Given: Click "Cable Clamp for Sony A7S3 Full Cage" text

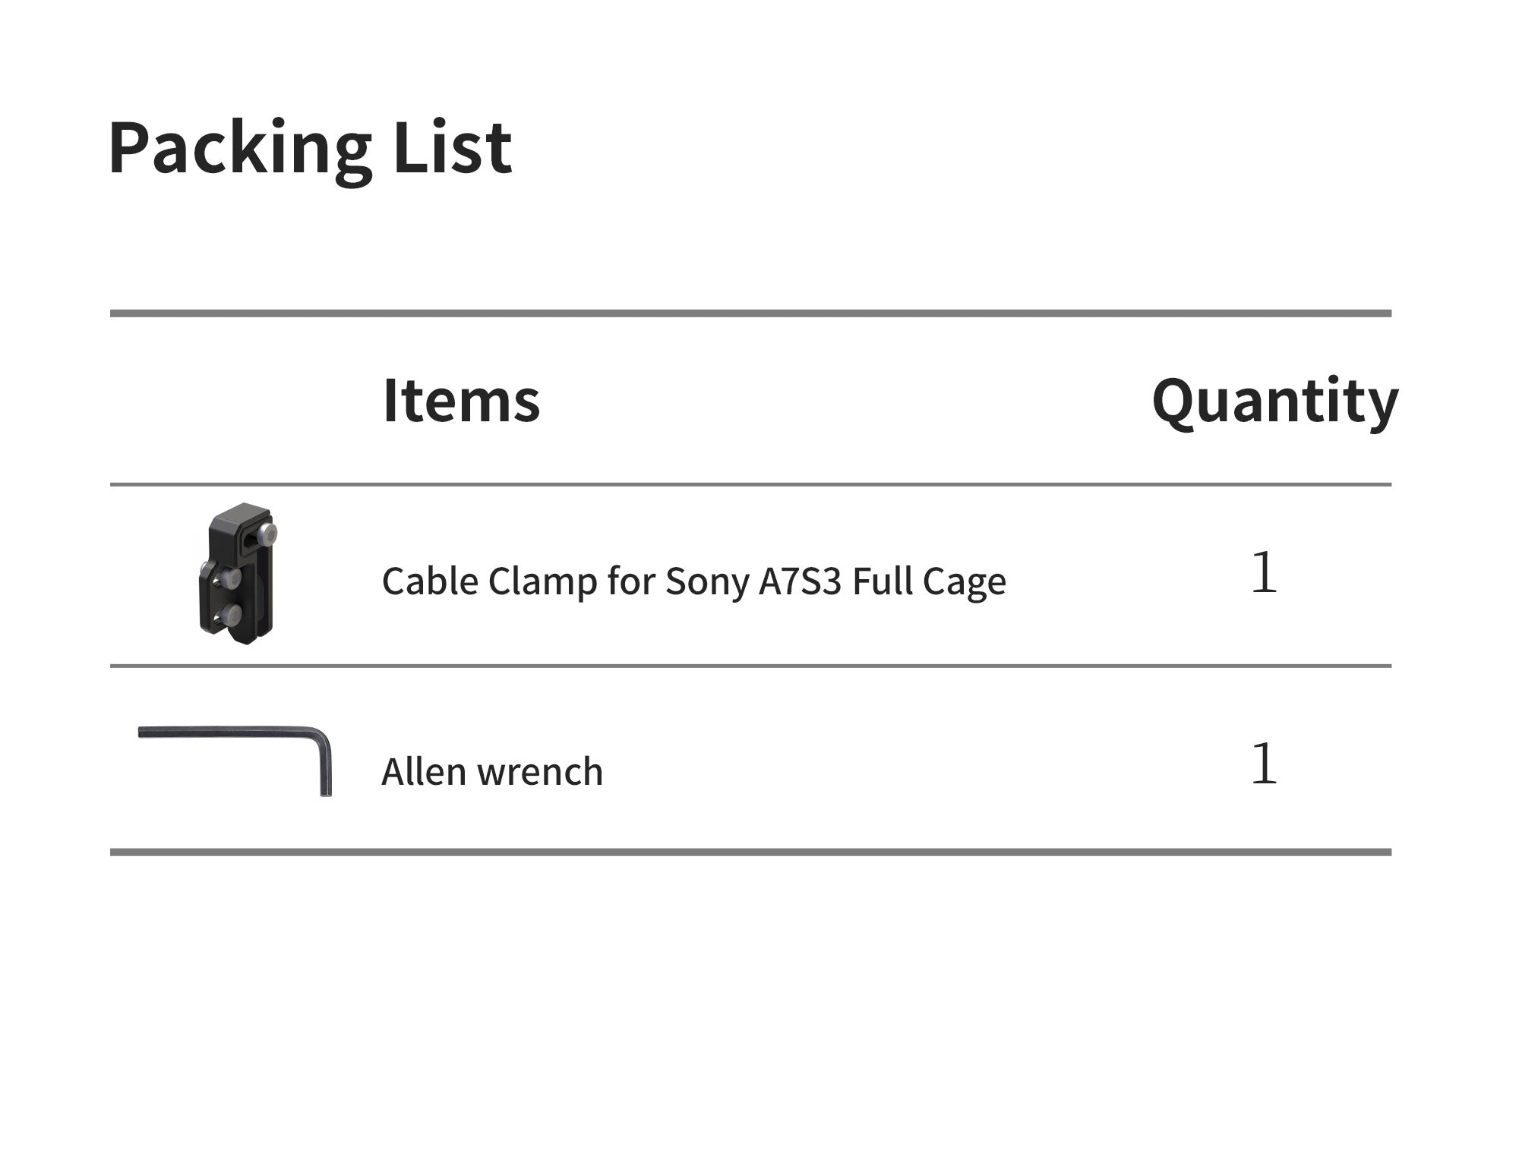Looking at the screenshot, I should click(693, 581).
